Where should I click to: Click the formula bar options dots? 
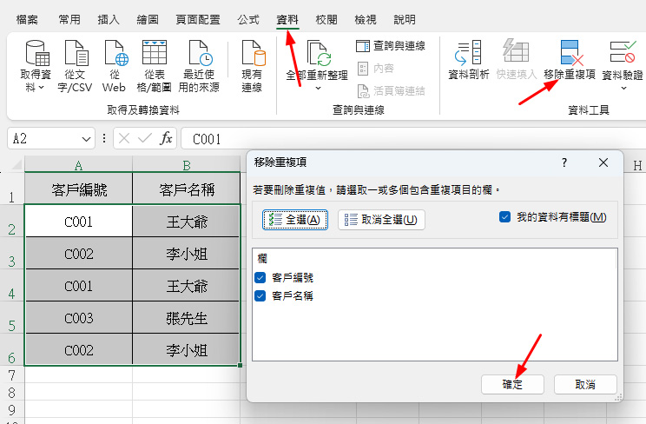pos(104,139)
